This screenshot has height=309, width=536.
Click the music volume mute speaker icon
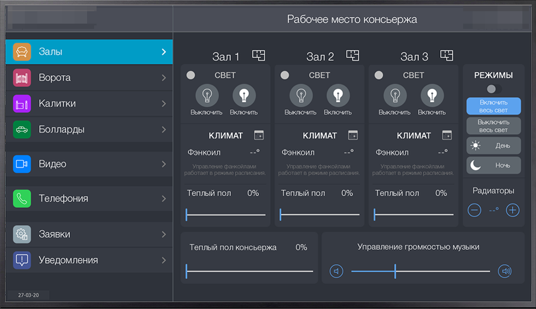pos(336,271)
